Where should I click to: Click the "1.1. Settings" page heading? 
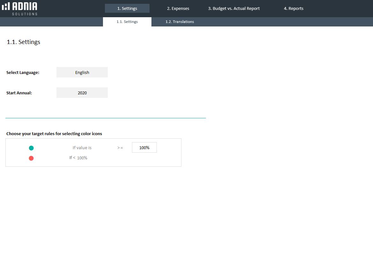tap(24, 42)
